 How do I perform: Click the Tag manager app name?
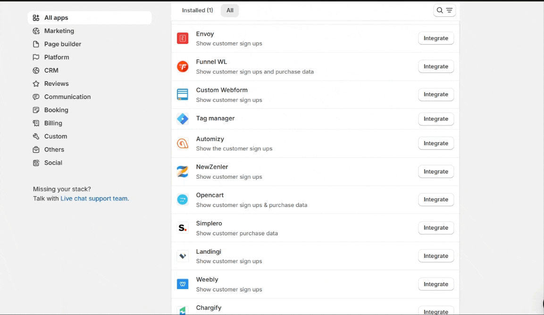tap(216, 118)
